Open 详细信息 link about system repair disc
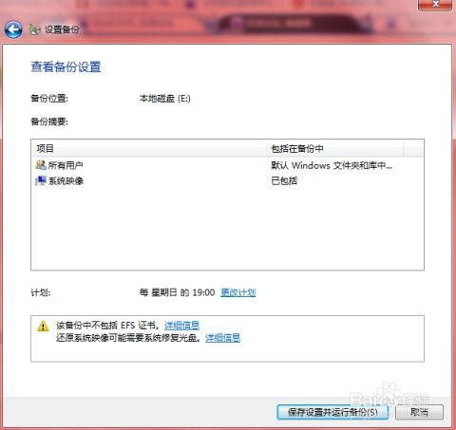This screenshot has width=456, height=430. [x=222, y=338]
